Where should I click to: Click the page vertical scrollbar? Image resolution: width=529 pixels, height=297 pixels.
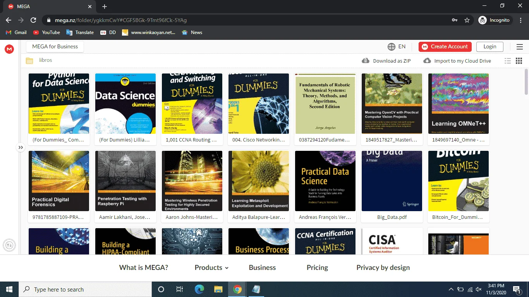click(x=526, y=82)
